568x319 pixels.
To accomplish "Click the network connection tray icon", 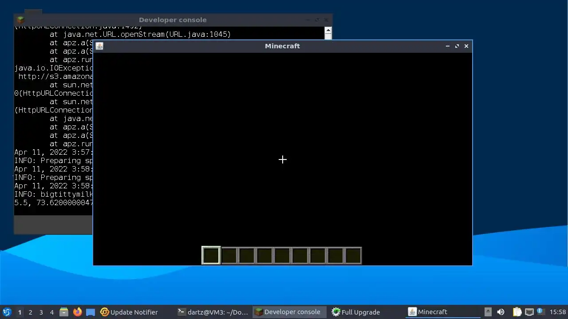I will pos(529,312).
